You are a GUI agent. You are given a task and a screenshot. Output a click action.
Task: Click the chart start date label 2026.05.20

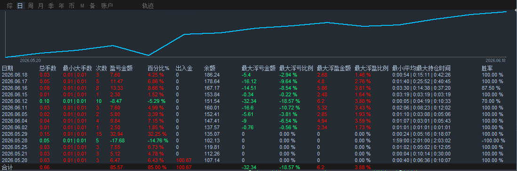point(30,60)
